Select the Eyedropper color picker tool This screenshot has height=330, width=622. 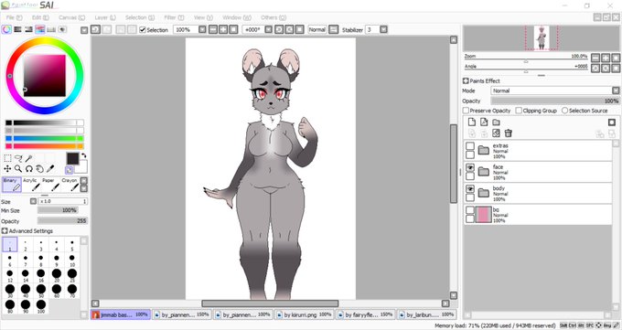[50, 169]
